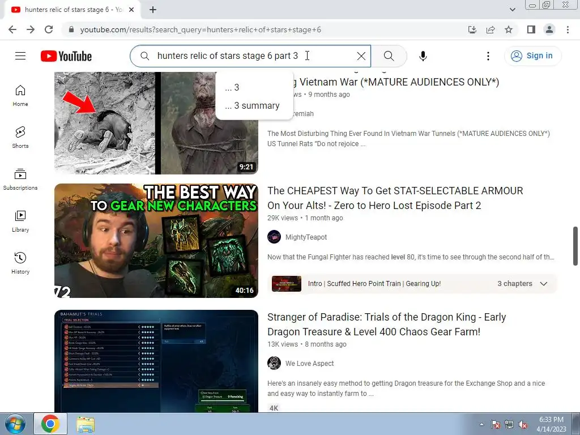This screenshot has width=580, height=435.
Task: Show hidden tray icons arrow
Action: 481,425
